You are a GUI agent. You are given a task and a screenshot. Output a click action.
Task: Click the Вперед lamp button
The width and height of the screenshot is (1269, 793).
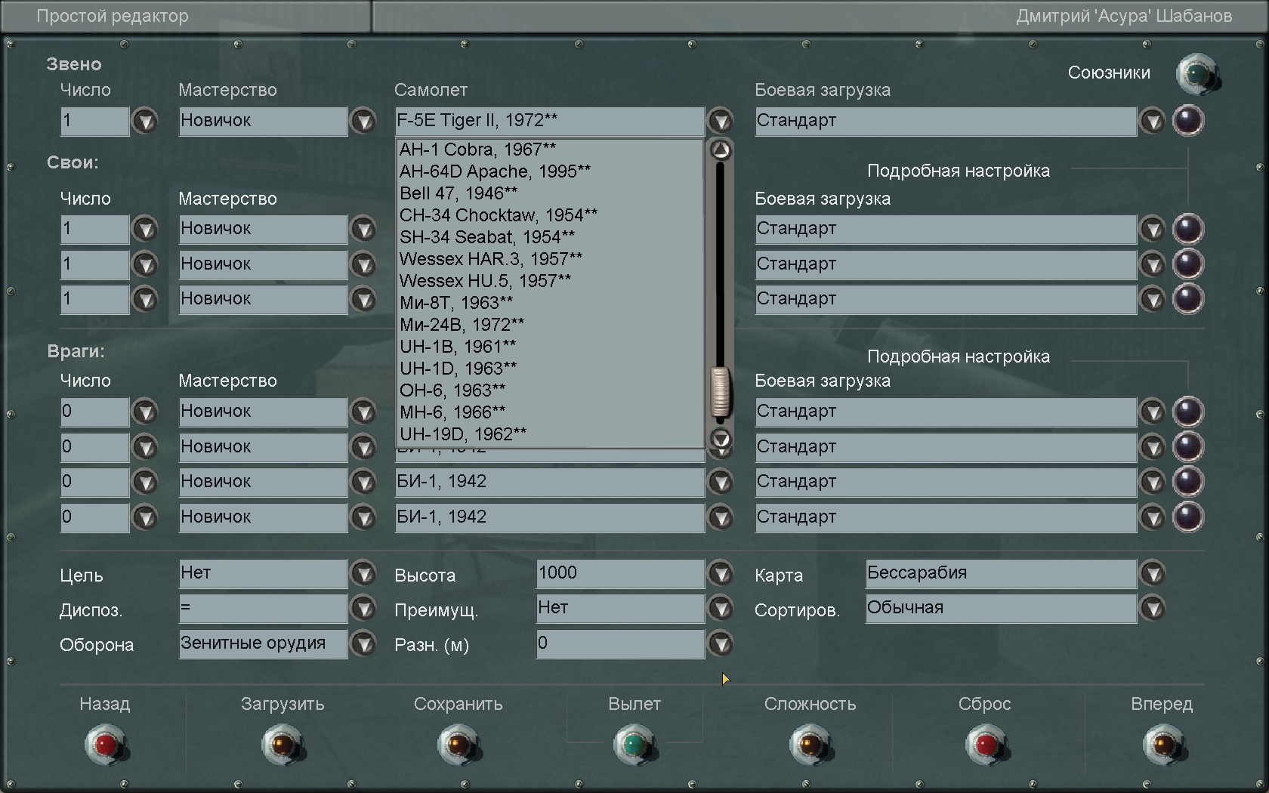(x=1163, y=745)
